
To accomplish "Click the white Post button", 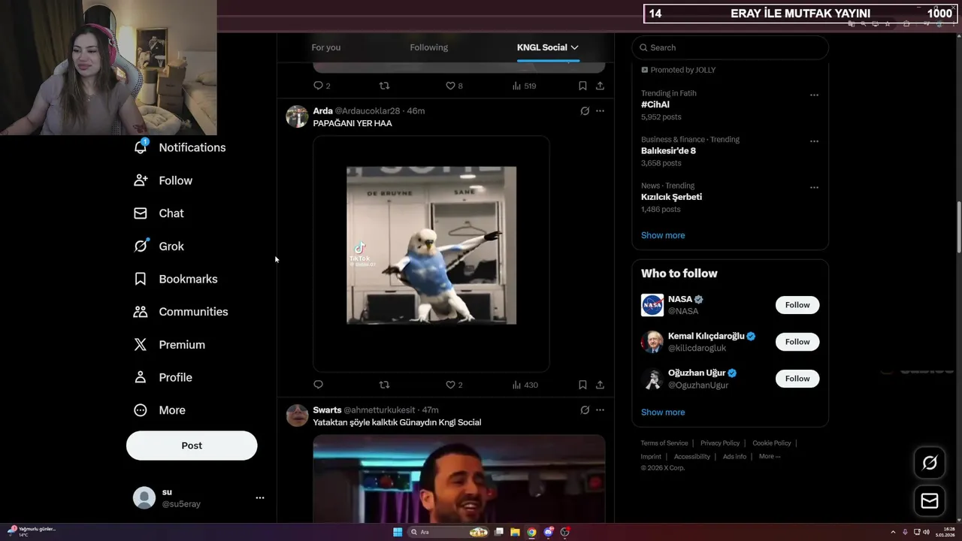I will point(192,446).
